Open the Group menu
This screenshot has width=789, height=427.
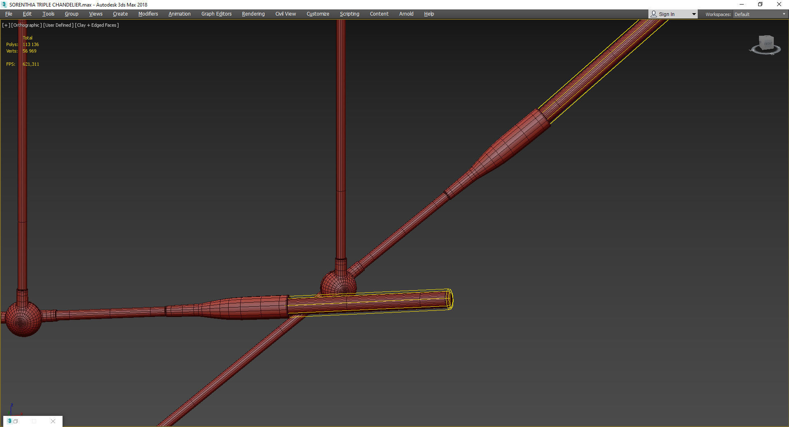(x=72, y=14)
